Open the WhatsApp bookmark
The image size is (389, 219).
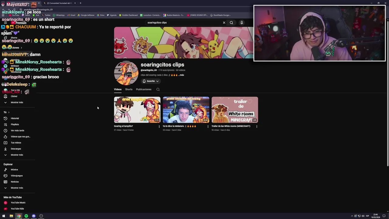(x=59, y=15)
